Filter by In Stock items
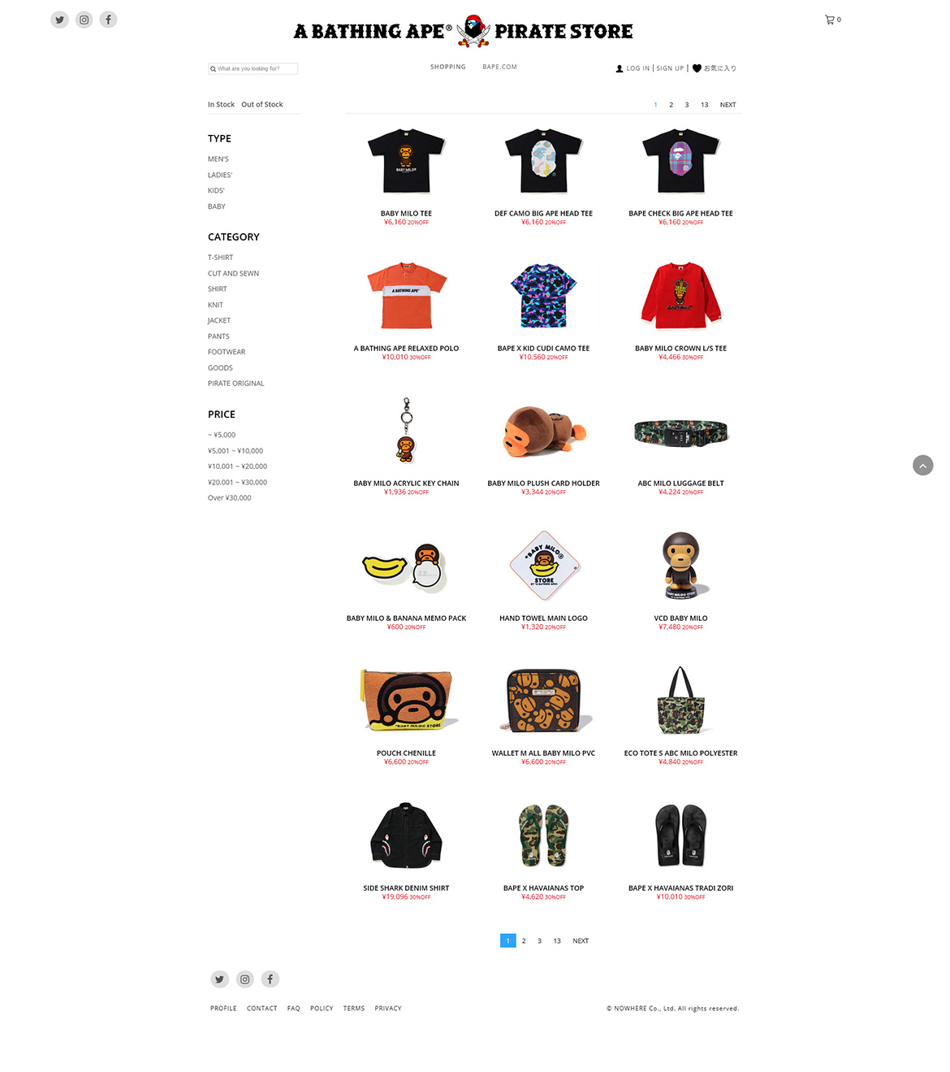 coord(221,104)
